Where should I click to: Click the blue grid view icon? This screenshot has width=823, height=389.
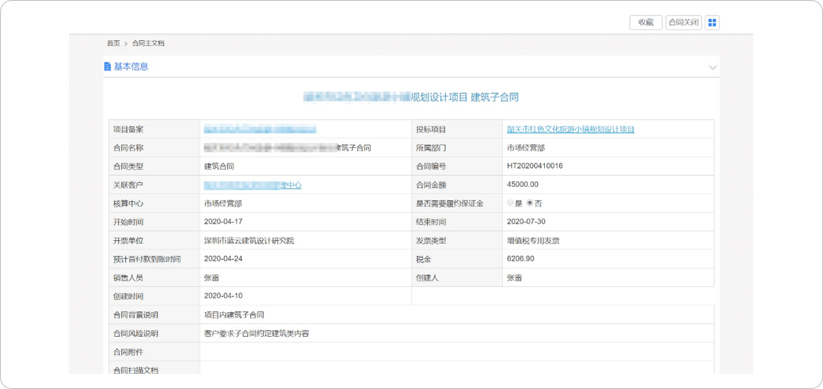click(712, 23)
